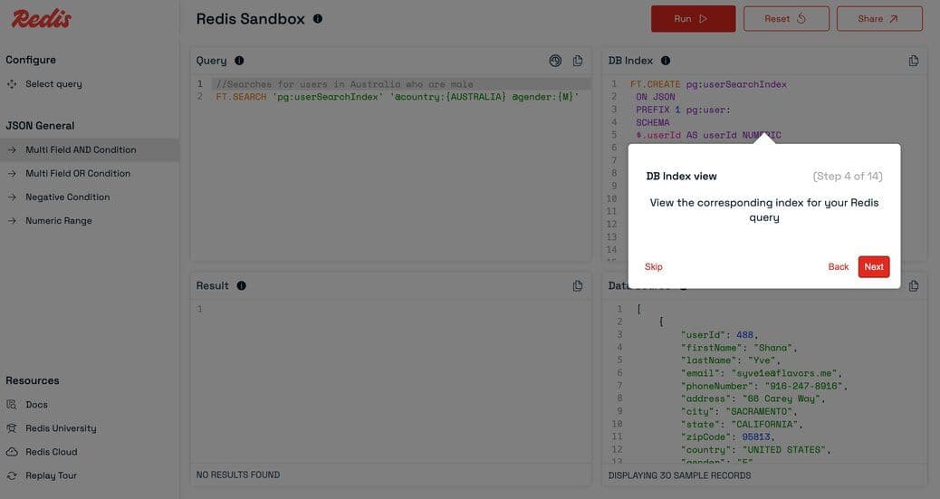Viewport: 940px width, 499px height.
Task: Skip the guided tour
Action: 654,267
